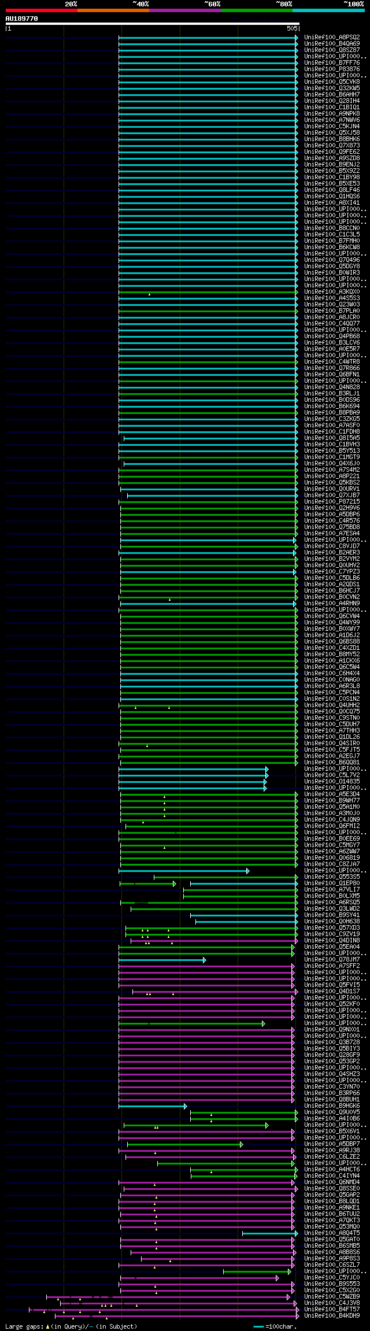This screenshot has width=370, height=1331.
Task: Click the label UniRef100_Q32KW5
Action: pyautogui.click(x=332, y=88)
